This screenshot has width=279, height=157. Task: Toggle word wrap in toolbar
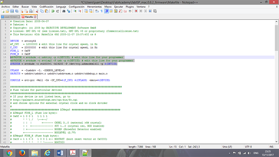(x=97, y=11)
